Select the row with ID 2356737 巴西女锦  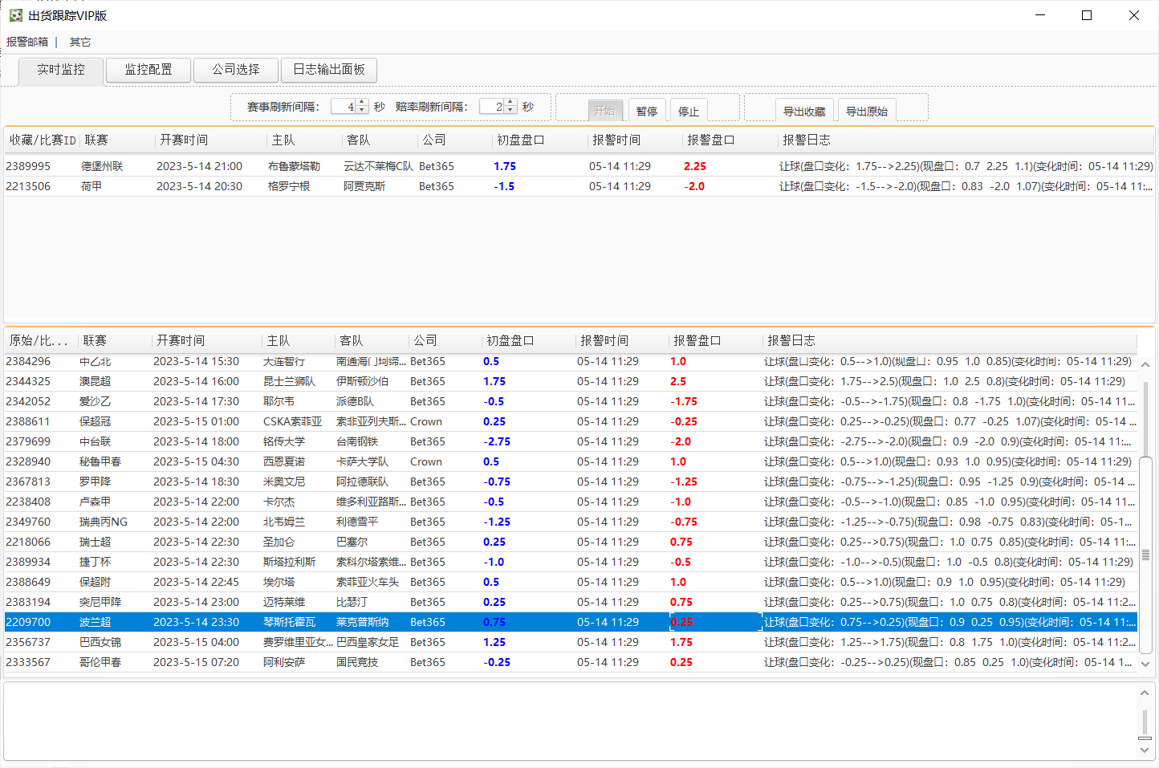571,642
